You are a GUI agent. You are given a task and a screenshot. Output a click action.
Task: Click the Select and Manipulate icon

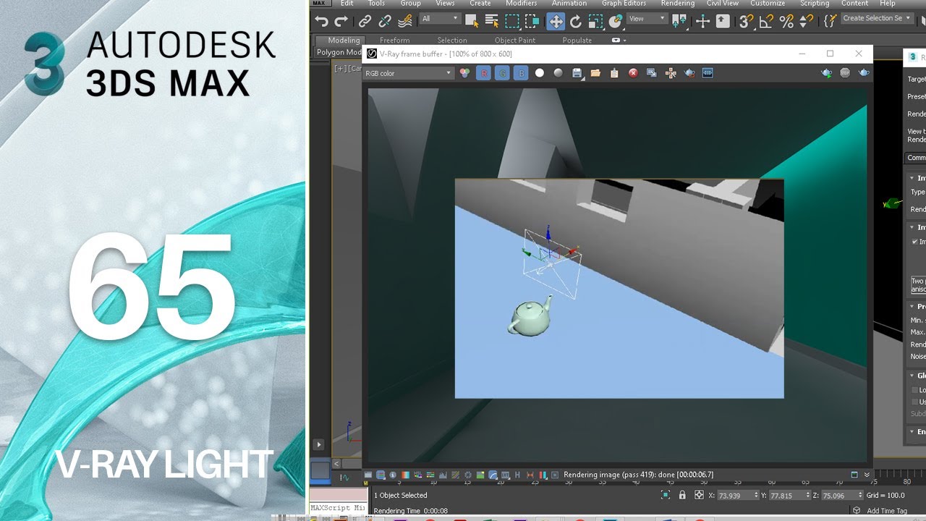pyautogui.click(x=702, y=21)
